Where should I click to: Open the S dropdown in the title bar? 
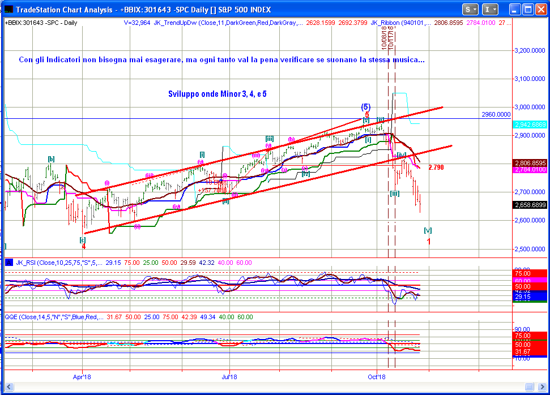pos(470,10)
